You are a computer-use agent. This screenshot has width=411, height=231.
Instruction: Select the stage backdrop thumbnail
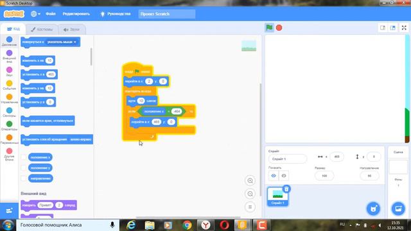pyautogui.click(x=398, y=167)
